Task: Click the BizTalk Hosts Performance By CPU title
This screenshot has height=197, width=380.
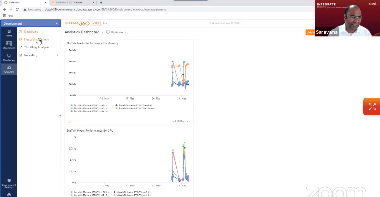Action: [x=90, y=131]
